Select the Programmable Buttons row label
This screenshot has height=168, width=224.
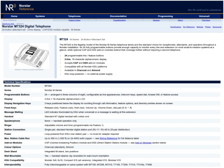[17, 95]
